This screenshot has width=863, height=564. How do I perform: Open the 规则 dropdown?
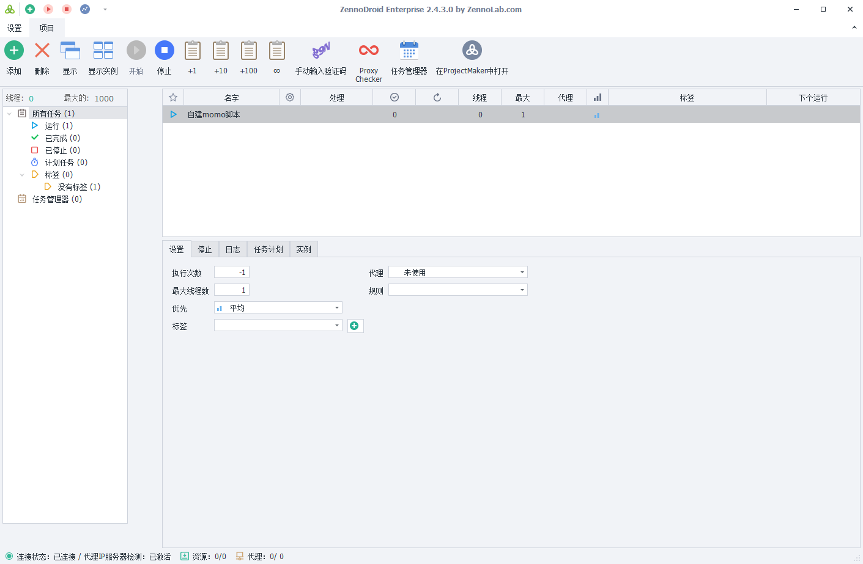click(x=458, y=290)
